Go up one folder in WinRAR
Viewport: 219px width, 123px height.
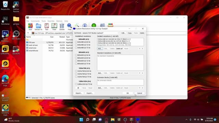coord(28,33)
